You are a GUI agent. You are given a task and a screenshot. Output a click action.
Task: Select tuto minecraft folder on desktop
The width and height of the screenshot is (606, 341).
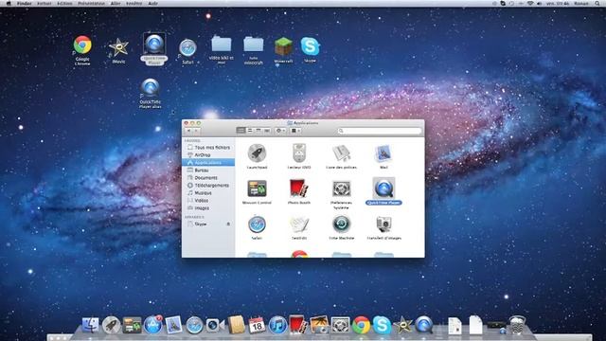click(x=253, y=45)
